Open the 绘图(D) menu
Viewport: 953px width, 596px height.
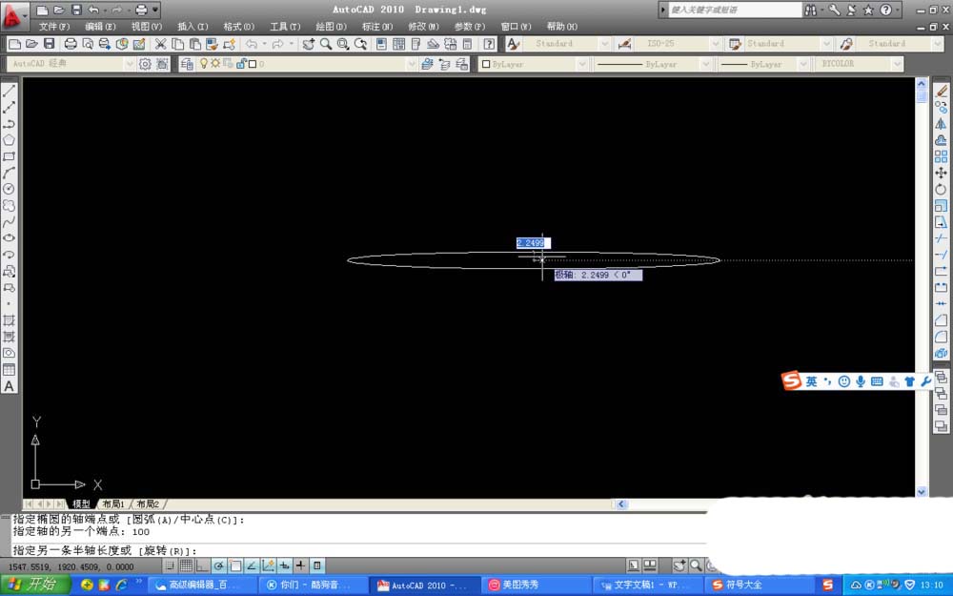331,26
